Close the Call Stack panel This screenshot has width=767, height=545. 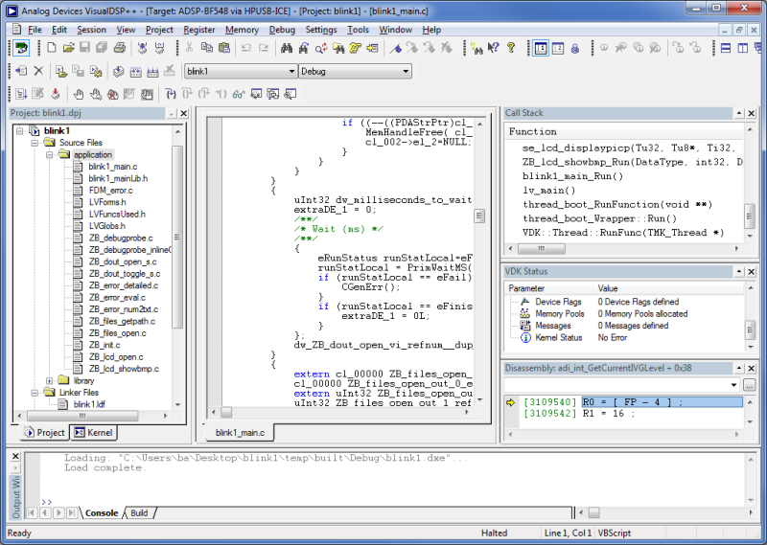pos(752,113)
